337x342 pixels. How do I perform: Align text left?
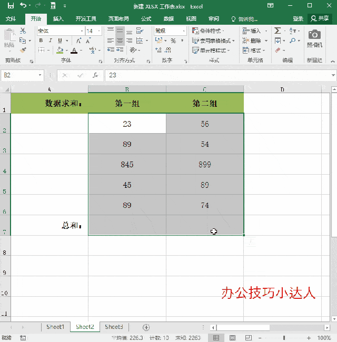pyautogui.click(x=111, y=41)
